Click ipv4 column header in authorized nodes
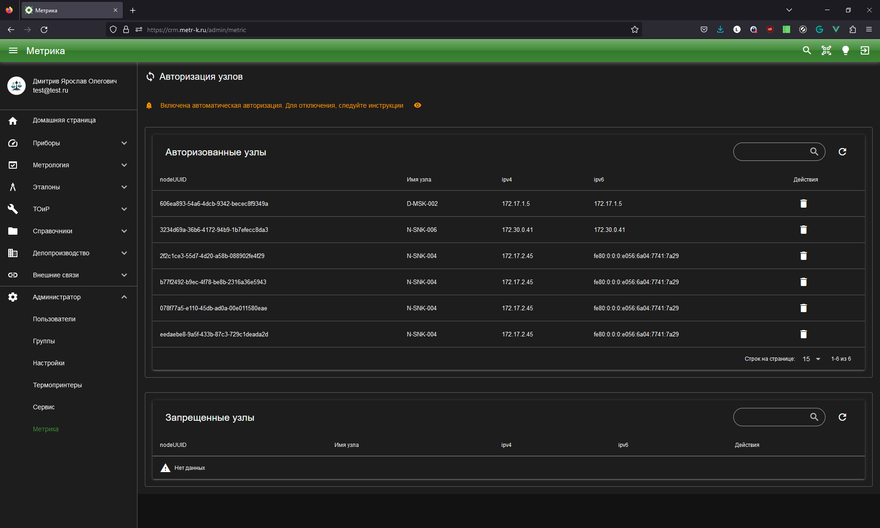 point(507,180)
